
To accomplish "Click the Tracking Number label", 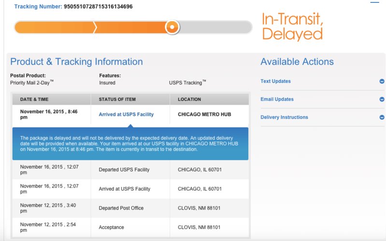I will click(38, 7).
